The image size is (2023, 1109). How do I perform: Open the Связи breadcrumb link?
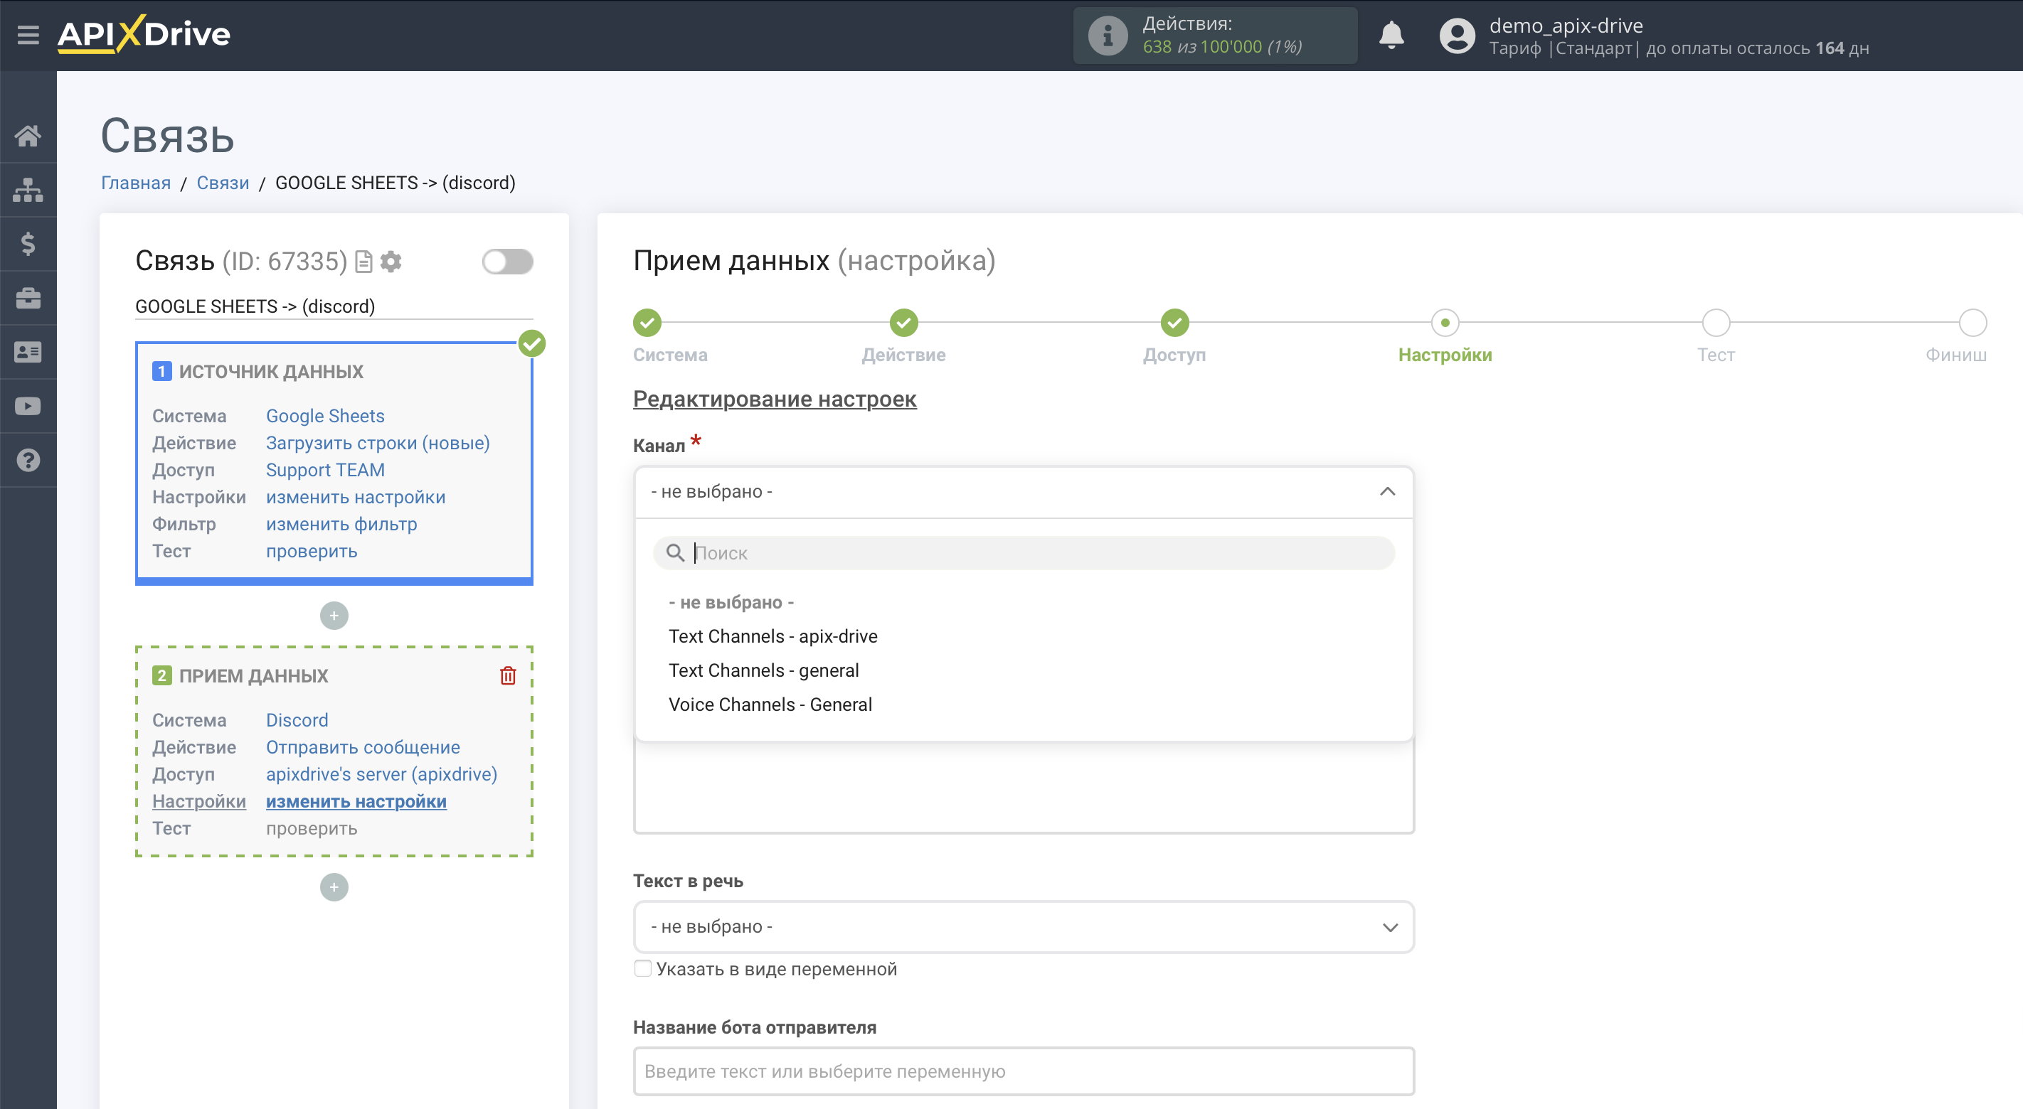tap(223, 183)
